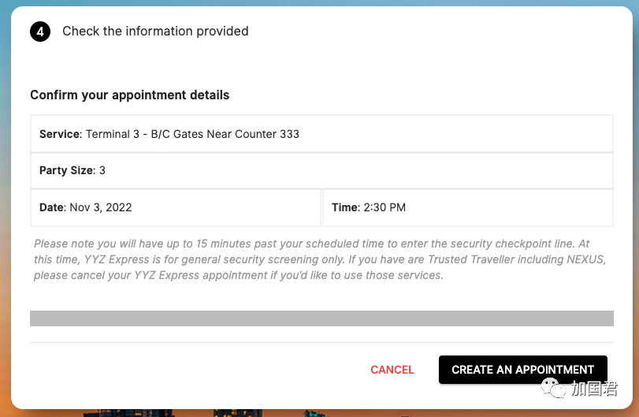Click the red CANCEL link
Viewport: 639px width, 417px height.
pyautogui.click(x=392, y=370)
